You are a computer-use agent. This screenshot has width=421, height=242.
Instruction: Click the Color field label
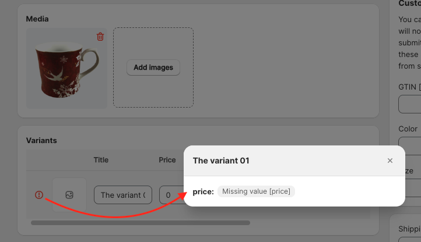click(408, 129)
